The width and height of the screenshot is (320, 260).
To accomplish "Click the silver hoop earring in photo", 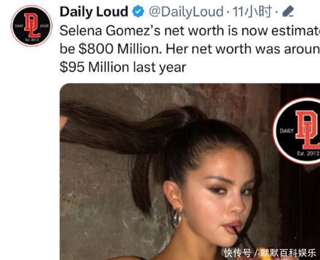I will point(177,218).
